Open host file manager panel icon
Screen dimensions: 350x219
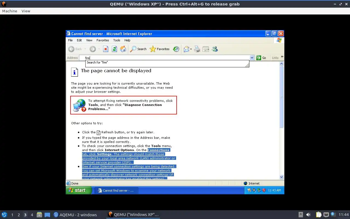pos(39,215)
